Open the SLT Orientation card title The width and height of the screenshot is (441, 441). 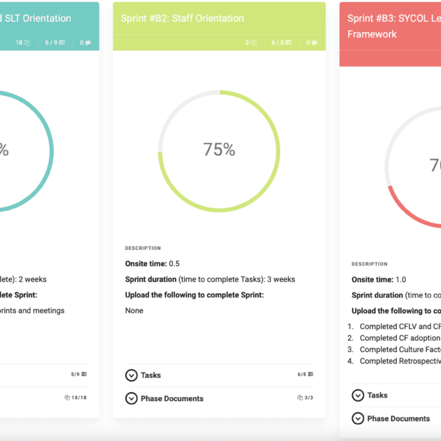(x=36, y=18)
